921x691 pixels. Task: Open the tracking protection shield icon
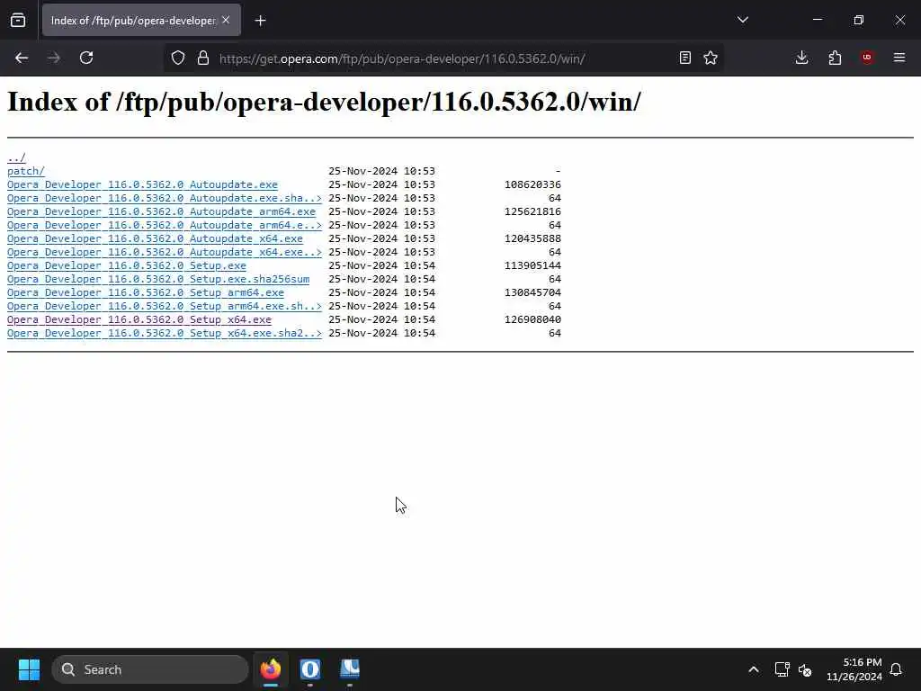point(178,58)
